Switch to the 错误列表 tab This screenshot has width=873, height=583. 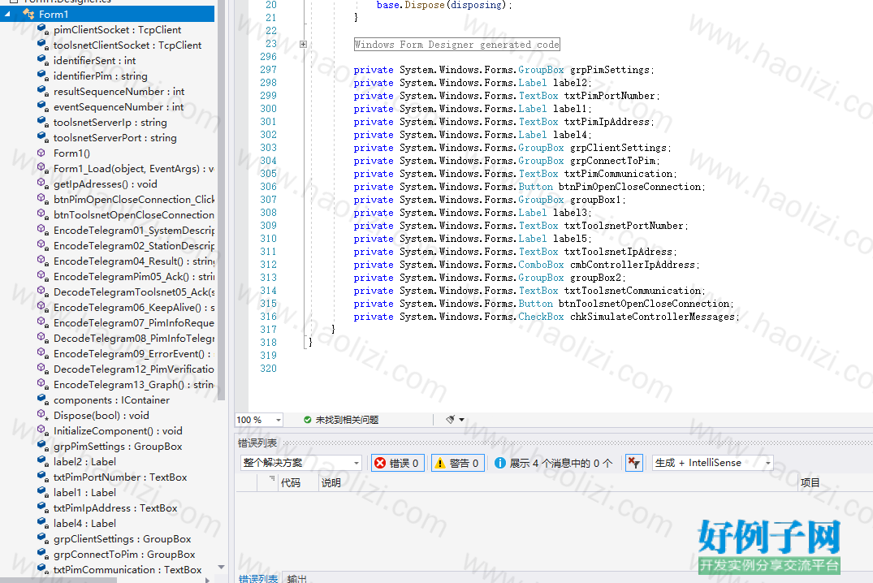click(257, 578)
